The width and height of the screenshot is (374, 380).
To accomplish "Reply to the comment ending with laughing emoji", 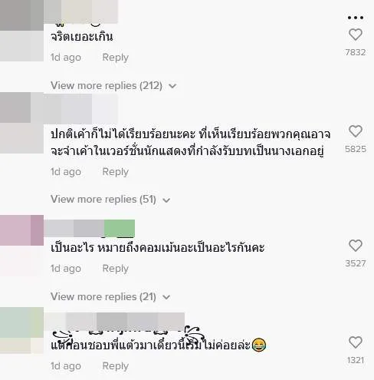I will (x=116, y=366).
